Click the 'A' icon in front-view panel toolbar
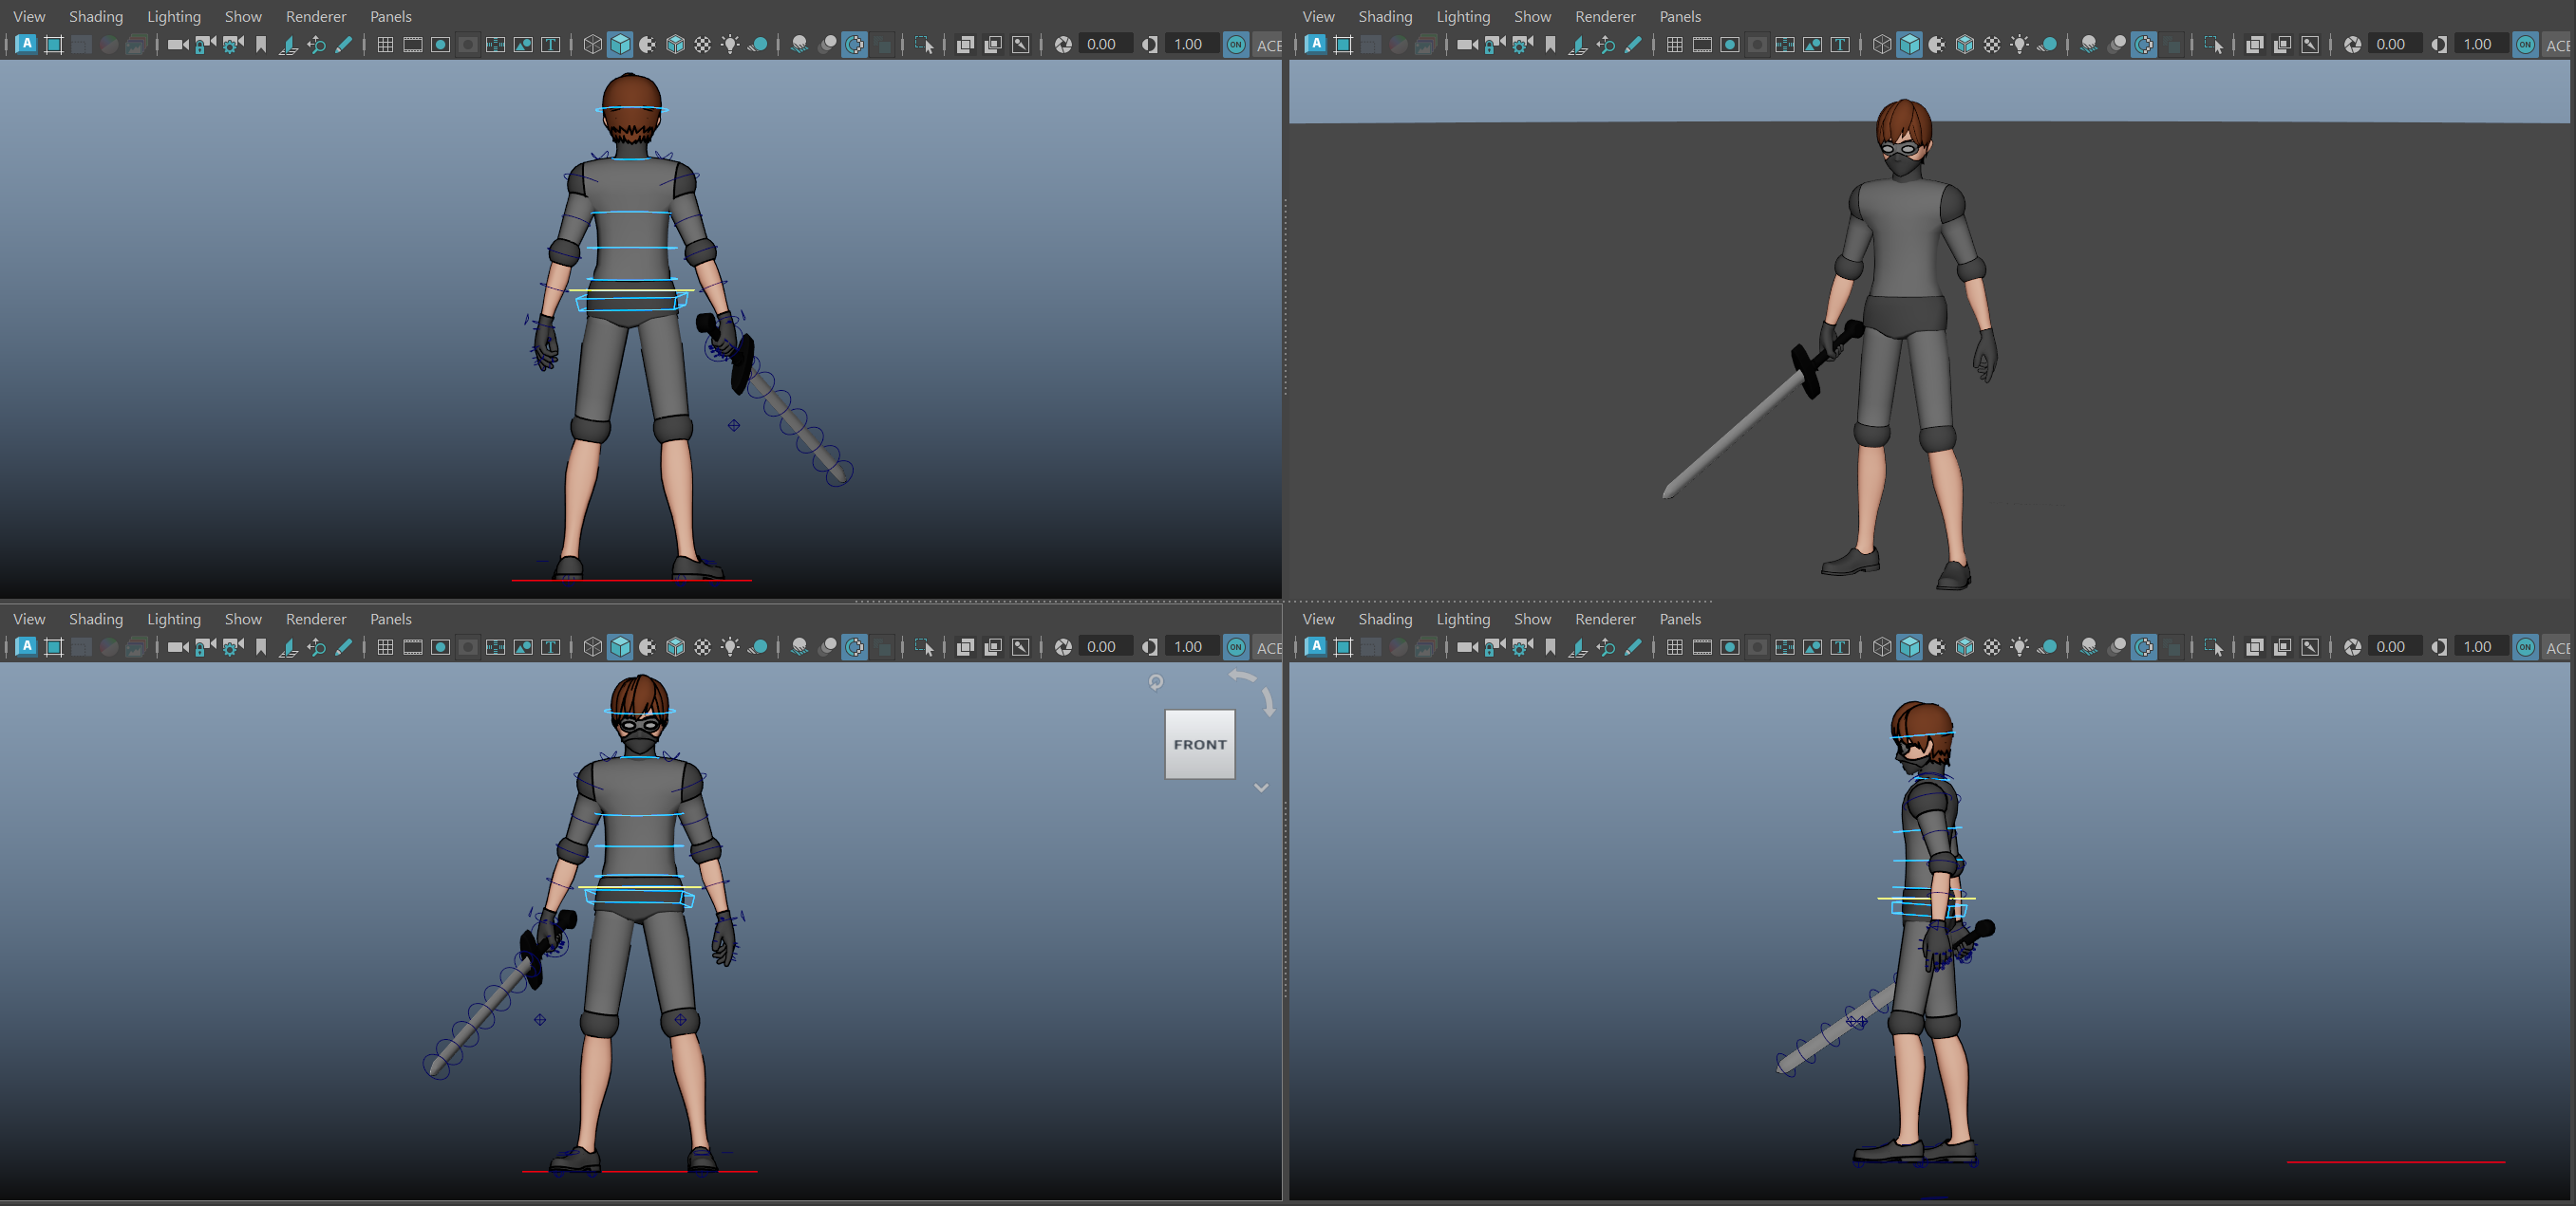This screenshot has width=2576, height=1206. [27, 646]
